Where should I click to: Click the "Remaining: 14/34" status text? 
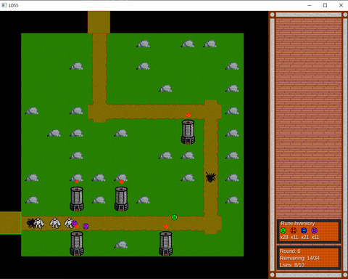click(299, 258)
